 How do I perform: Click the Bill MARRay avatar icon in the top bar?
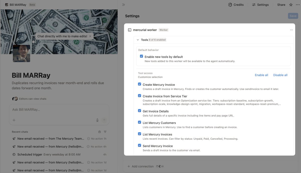click(x=7, y=5)
